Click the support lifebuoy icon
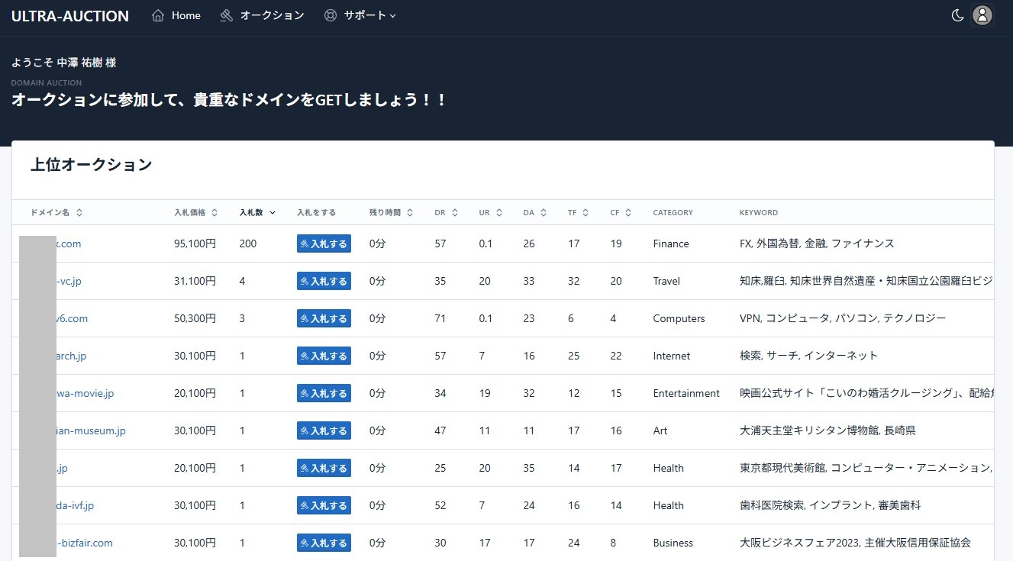The width and height of the screenshot is (1013, 561). pyautogui.click(x=330, y=15)
